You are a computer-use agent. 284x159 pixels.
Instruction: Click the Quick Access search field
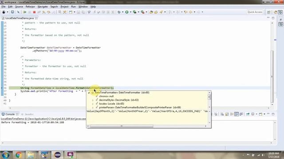[255, 12]
